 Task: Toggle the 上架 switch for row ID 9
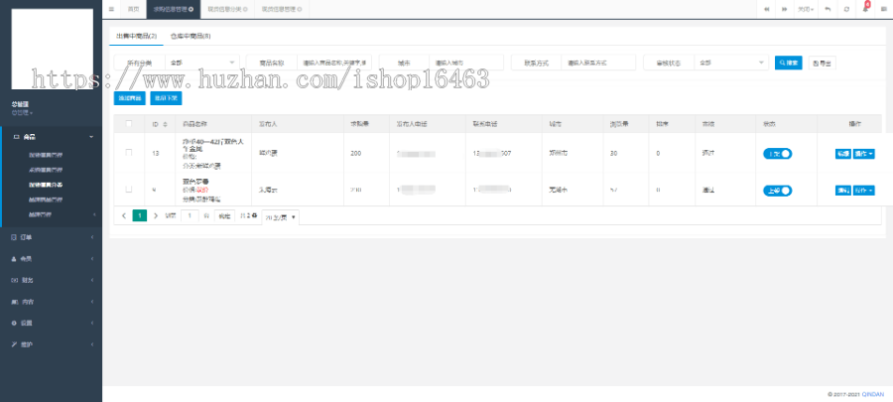tap(777, 191)
